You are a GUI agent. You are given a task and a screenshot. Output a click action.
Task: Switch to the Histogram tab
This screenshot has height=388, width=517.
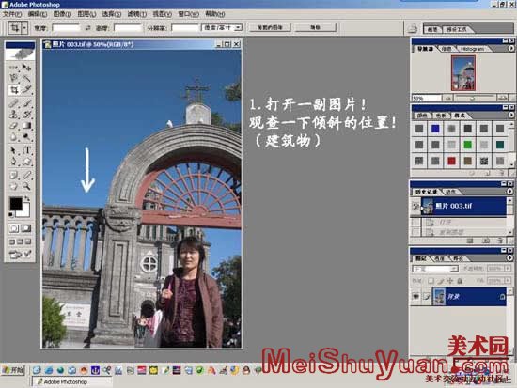(472, 49)
